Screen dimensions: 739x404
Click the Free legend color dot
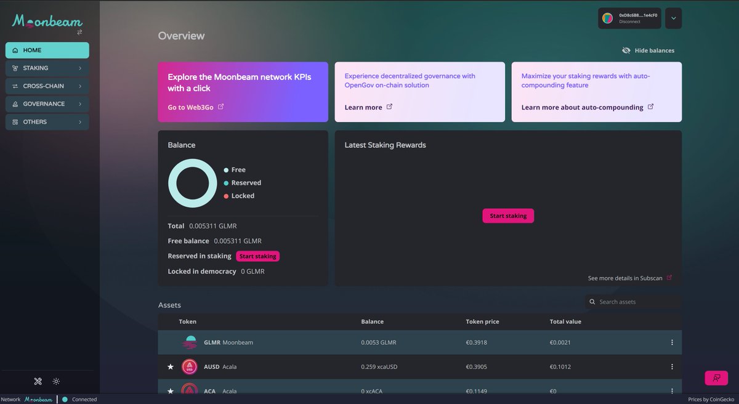click(226, 170)
